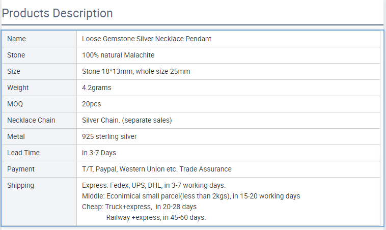Click the Silver Chain separate sales text
The image size is (386, 230).
click(x=127, y=120)
